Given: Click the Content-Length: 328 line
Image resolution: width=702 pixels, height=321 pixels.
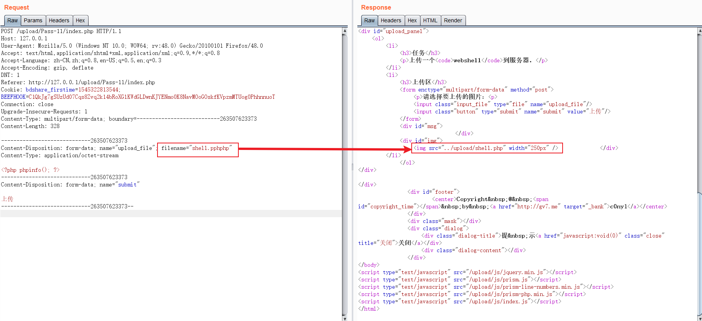Looking at the screenshot, I should click(x=30, y=126).
